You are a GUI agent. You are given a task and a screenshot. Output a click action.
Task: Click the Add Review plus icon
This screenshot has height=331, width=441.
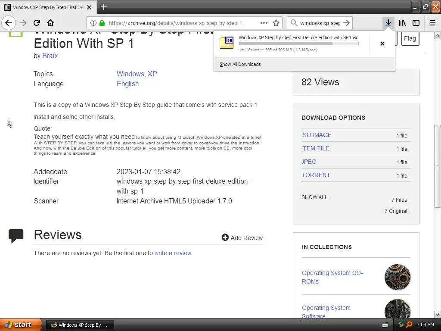click(225, 237)
